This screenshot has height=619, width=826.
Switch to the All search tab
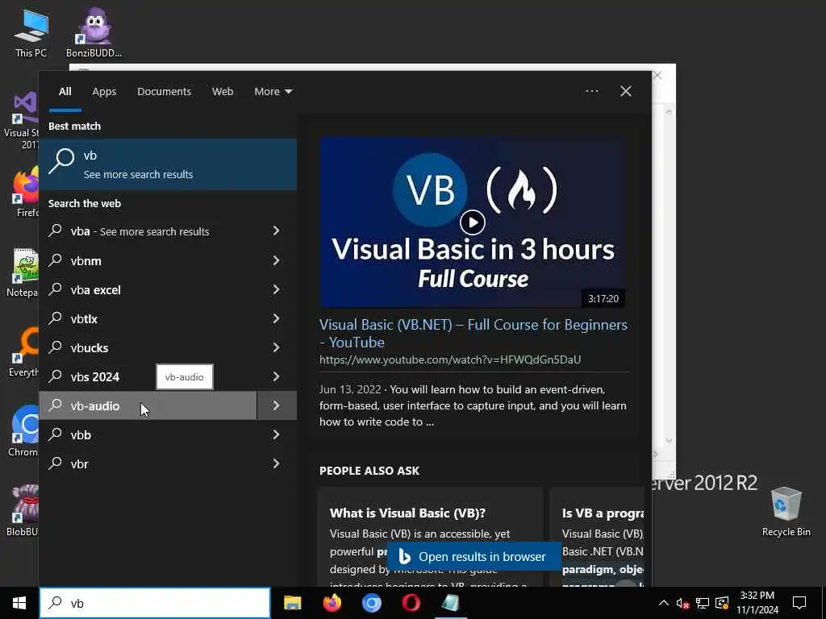(65, 92)
